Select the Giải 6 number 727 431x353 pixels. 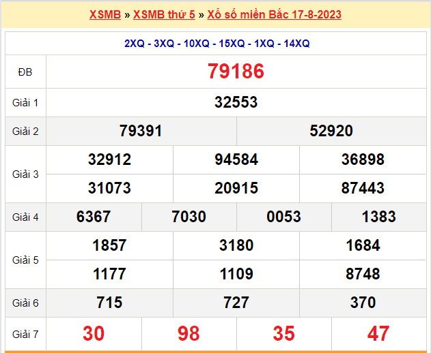coord(236,303)
